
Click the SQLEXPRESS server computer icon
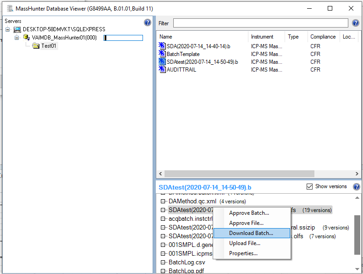click(x=17, y=29)
